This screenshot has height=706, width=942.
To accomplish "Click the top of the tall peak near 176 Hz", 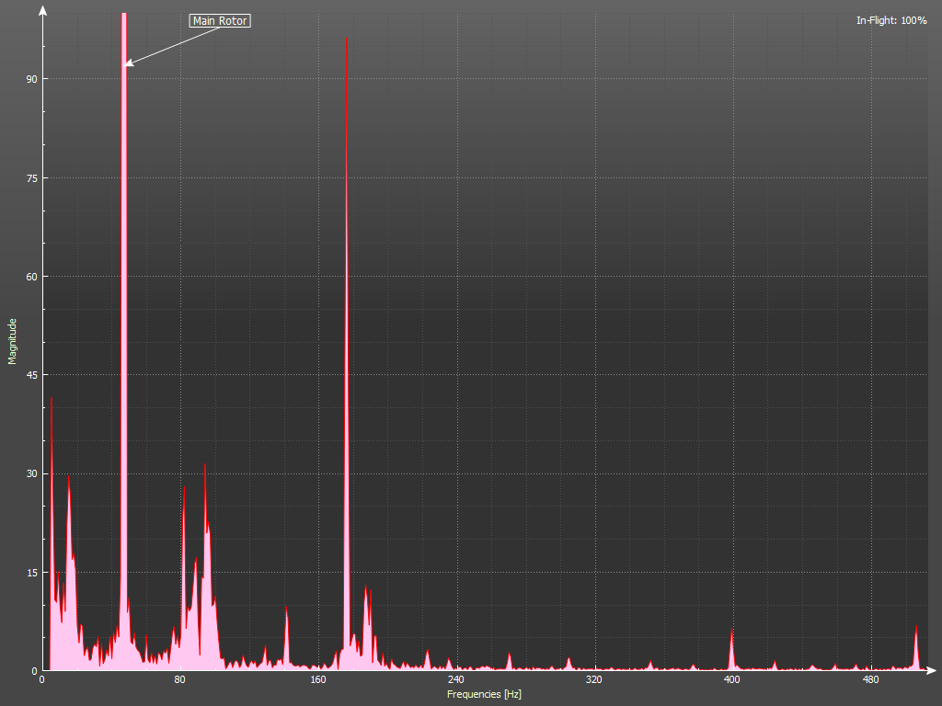I will [x=346, y=39].
